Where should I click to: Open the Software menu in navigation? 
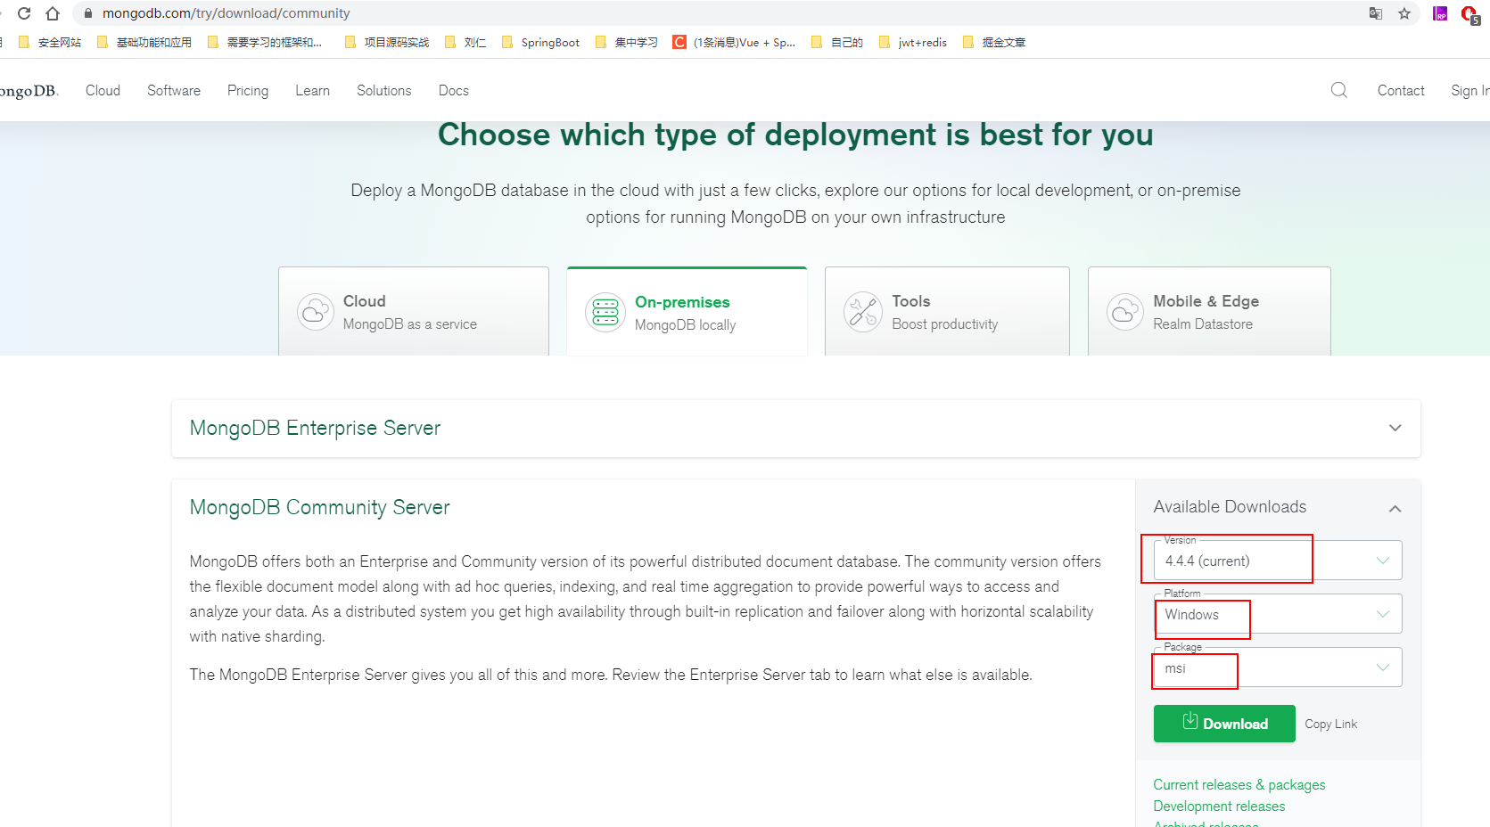click(x=174, y=90)
